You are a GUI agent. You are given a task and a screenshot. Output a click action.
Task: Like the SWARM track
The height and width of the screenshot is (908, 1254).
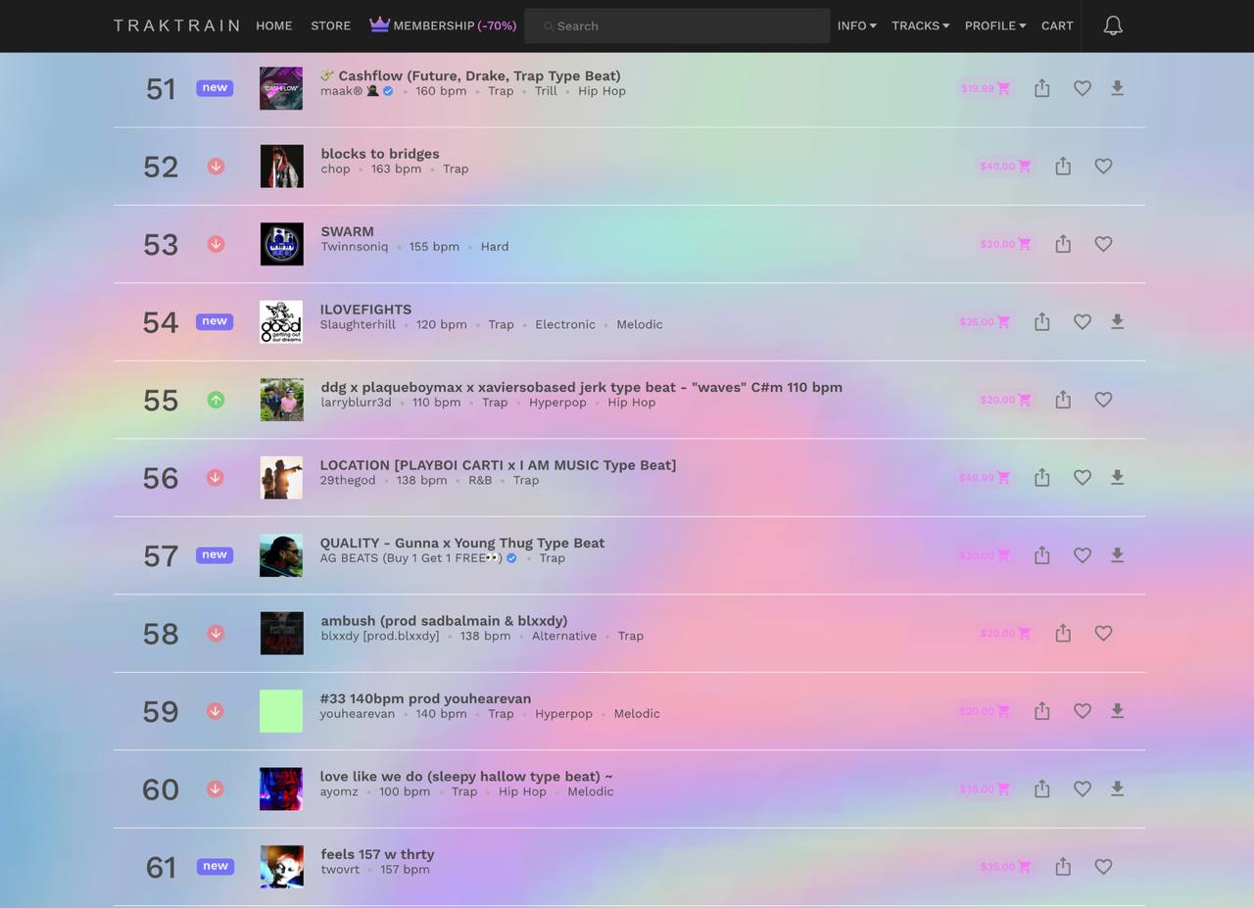click(1103, 244)
